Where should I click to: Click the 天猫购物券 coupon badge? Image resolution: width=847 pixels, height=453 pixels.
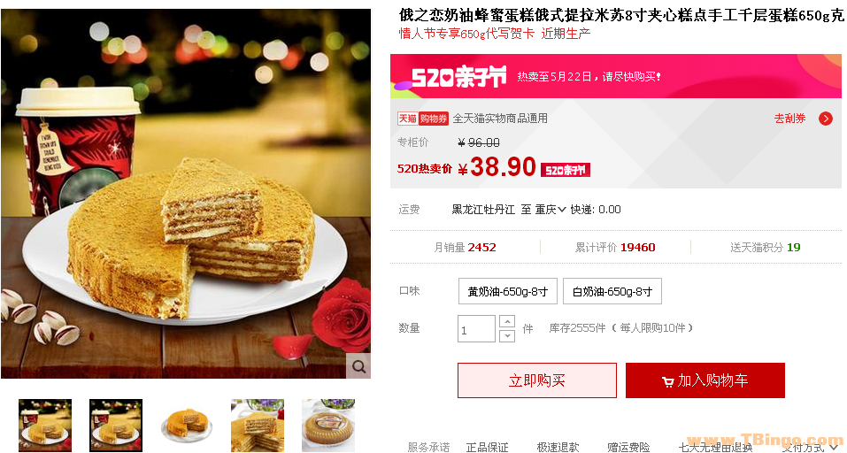pos(423,119)
